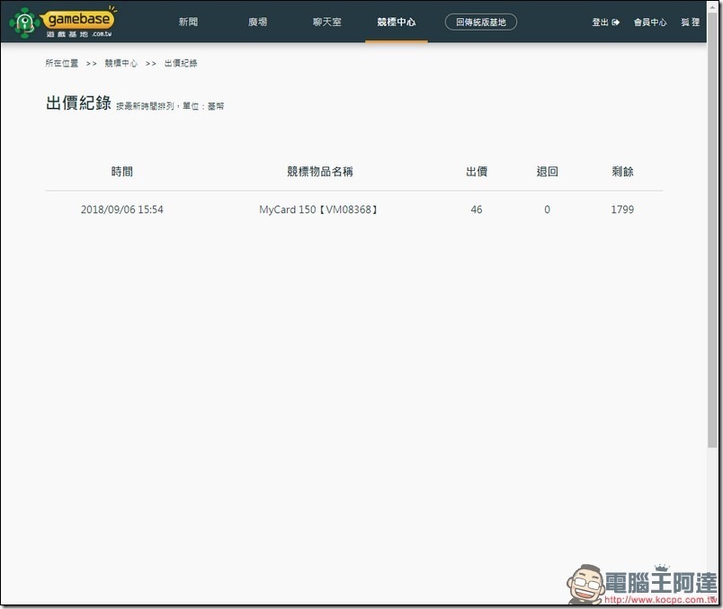Click the 電腦王阿達 mascot watermark
Viewport: 723px width, 609px height.
[x=585, y=584]
